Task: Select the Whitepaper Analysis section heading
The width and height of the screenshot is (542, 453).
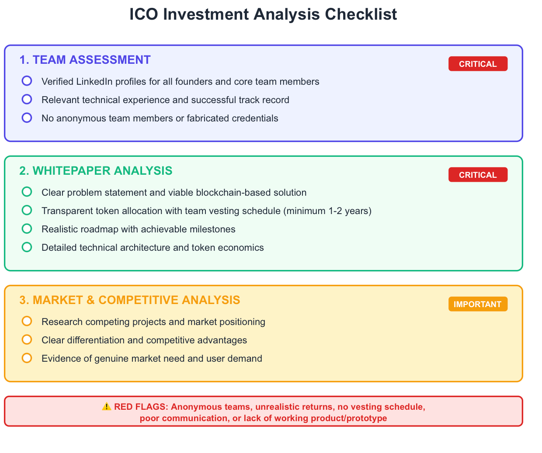Action: (96, 171)
